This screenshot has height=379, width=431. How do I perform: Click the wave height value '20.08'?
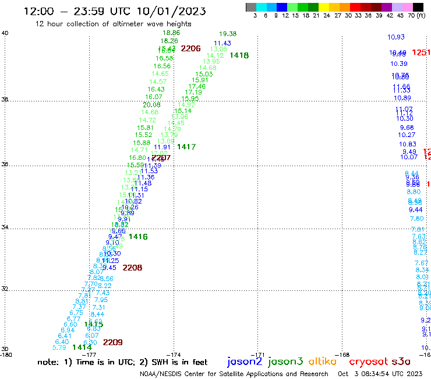tap(151, 104)
